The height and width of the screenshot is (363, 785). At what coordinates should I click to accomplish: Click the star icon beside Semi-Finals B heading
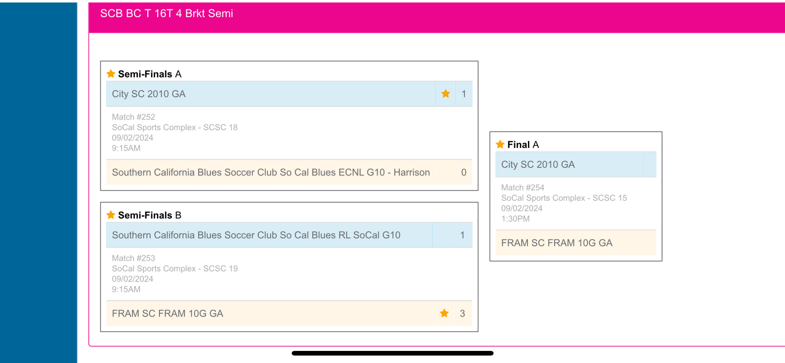[111, 215]
